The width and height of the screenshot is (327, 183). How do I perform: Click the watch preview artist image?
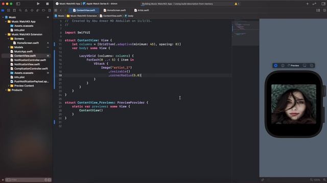[294, 104]
